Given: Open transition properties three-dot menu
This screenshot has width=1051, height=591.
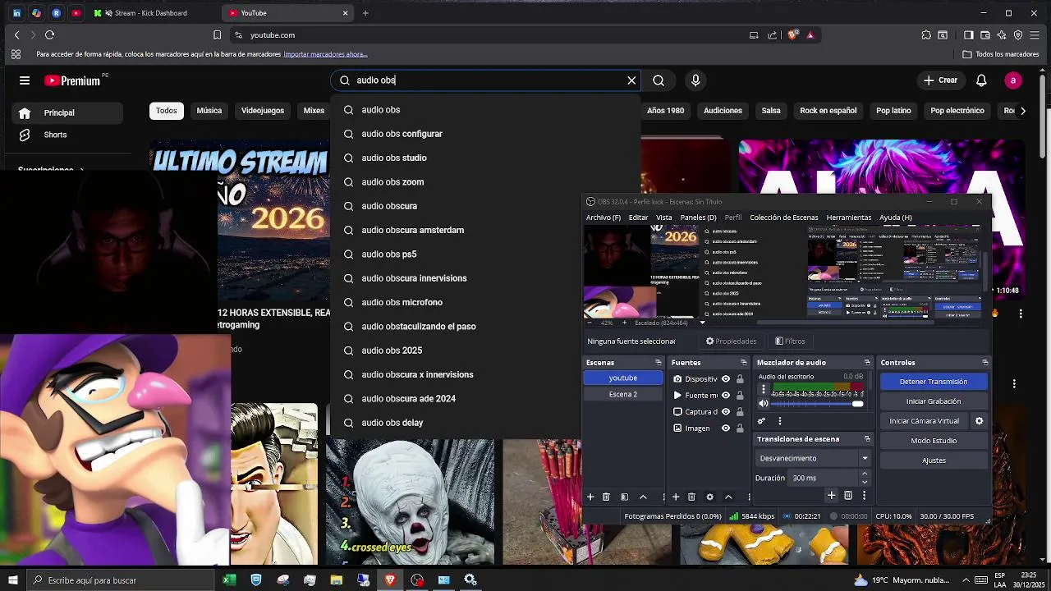Looking at the screenshot, I should click(864, 495).
